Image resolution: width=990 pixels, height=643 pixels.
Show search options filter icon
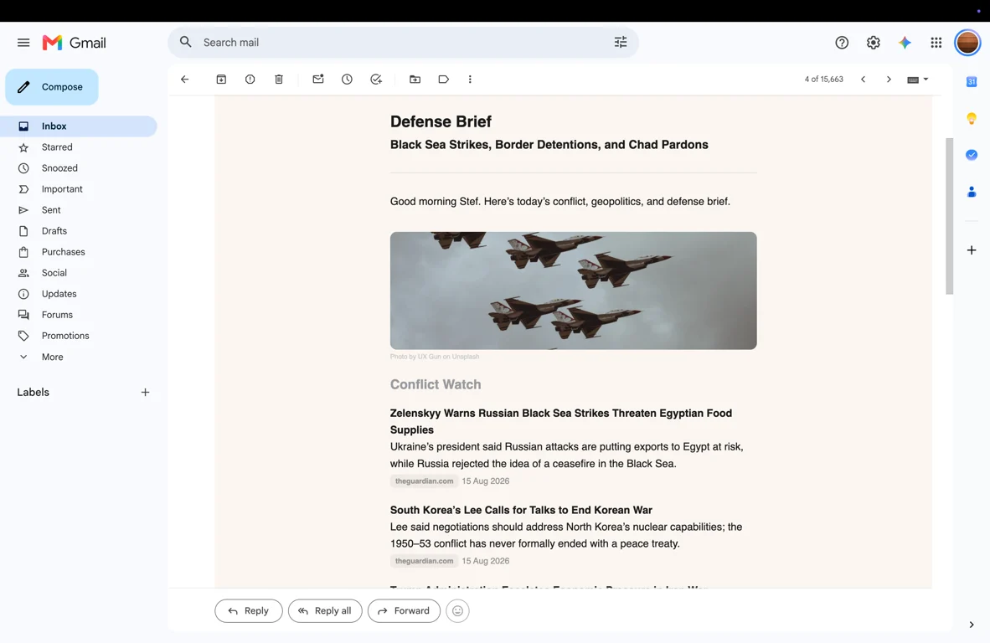tap(621, 42)
